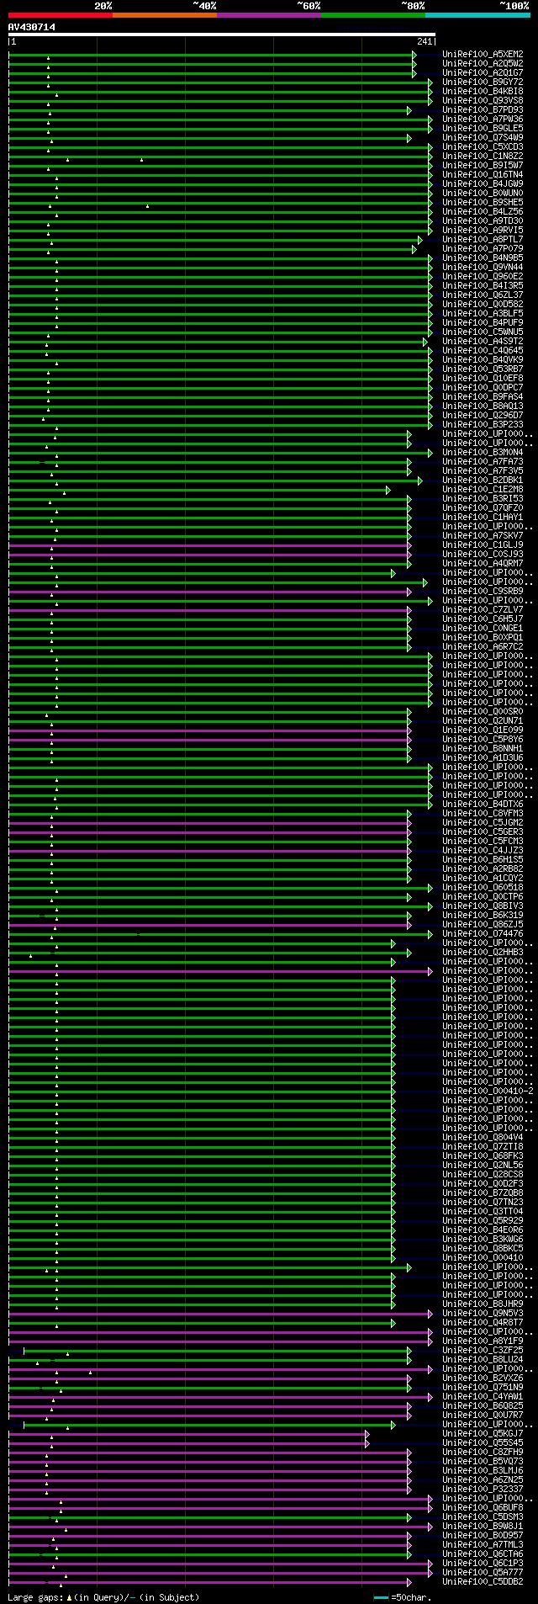Select the UniRef100_Q16TN4 row label
The width and height of the screenshot is (538, 1604).
(x=483, y=174)
